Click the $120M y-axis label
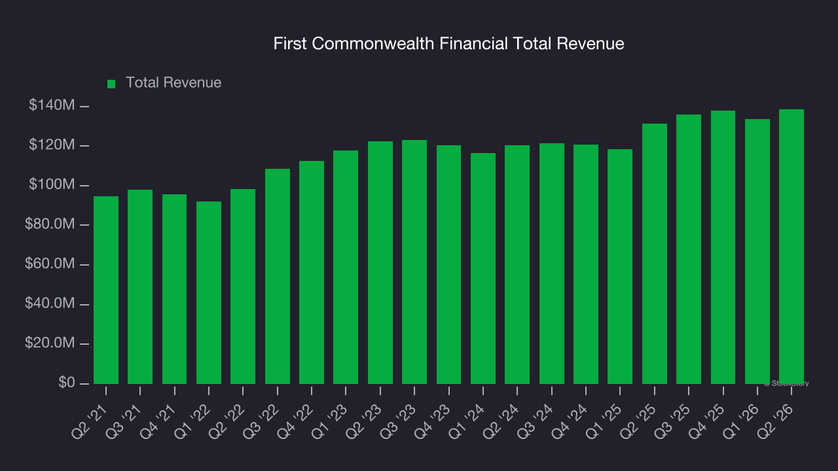The height and width of the screenshot is (471, 838). (x=52, y=145)
